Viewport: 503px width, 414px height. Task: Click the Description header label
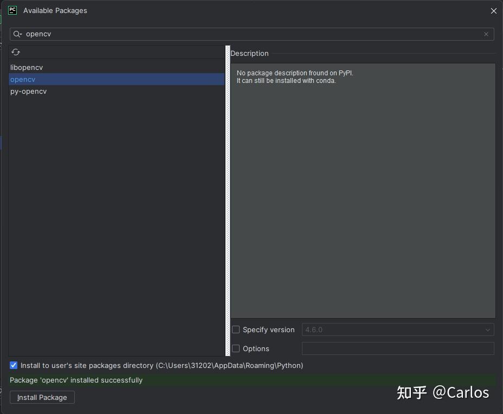point(249,53)
